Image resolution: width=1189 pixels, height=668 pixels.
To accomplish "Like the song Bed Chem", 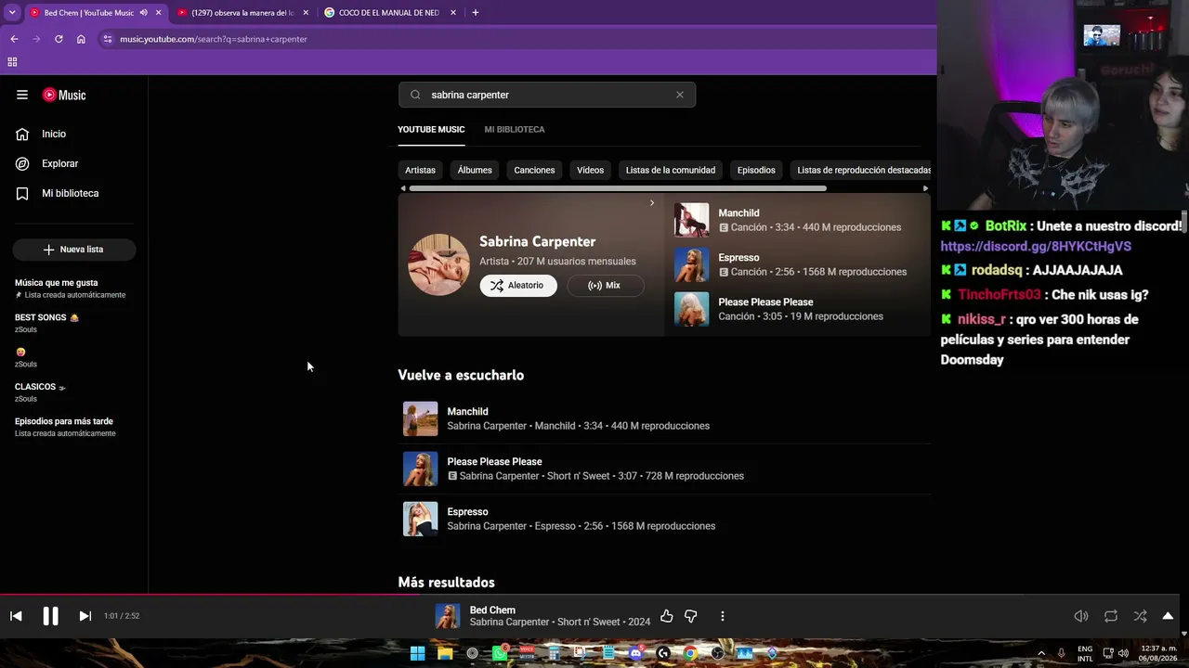I will coord(667,616).
